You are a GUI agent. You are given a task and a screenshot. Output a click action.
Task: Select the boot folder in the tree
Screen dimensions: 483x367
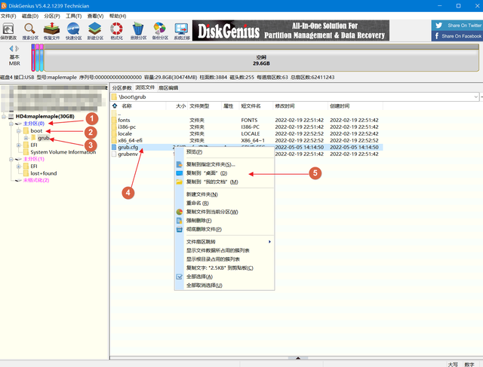click(x=36, y=130)
